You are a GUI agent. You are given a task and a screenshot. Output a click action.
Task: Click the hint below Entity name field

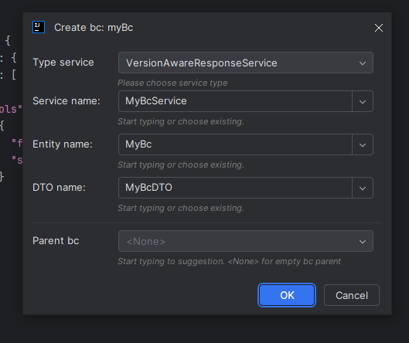pos(181,165)
